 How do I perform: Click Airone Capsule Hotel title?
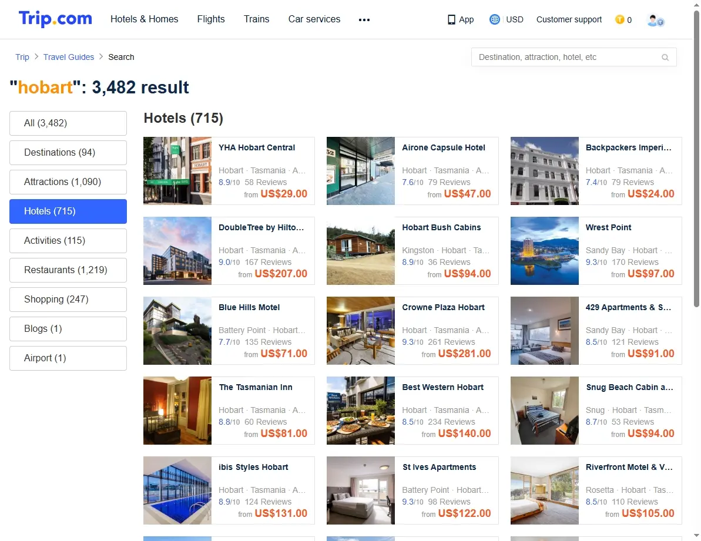[x=444, y=148]
